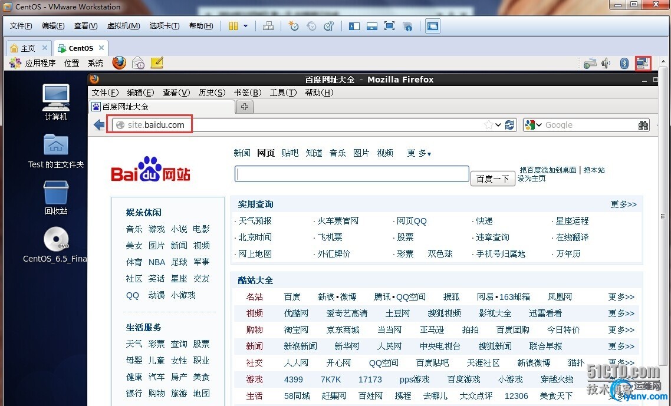Select the 回收站 trash desktop icon
Viewport: 671px width, 406px height.
point(56,197)
